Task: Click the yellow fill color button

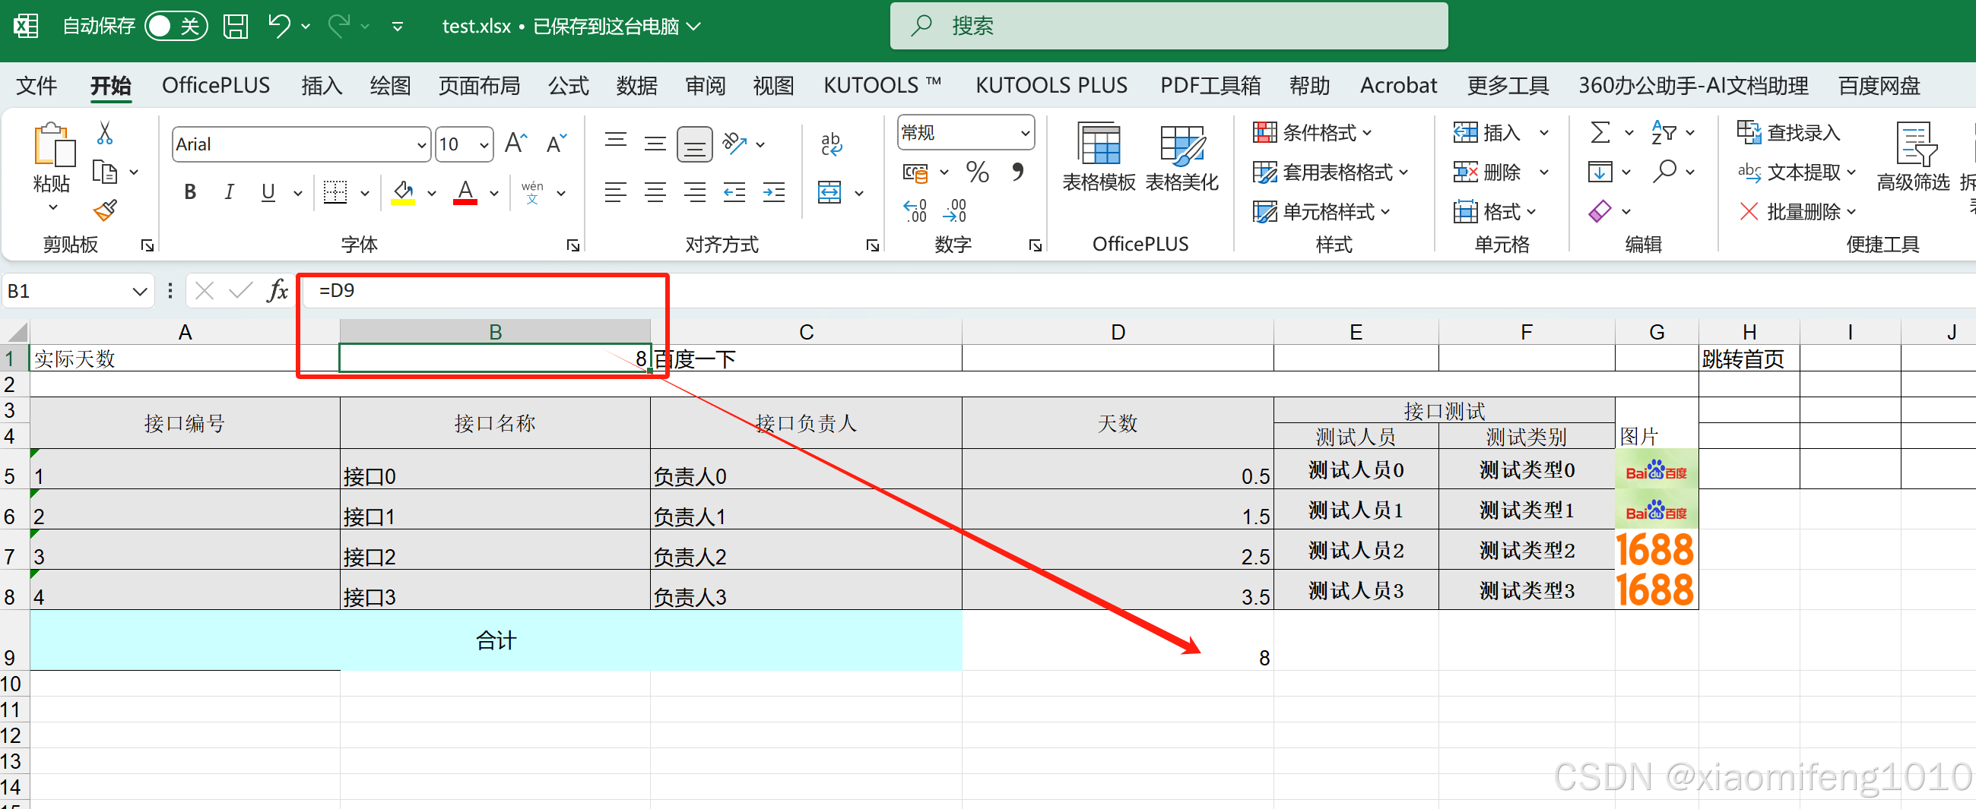Action: click(404, 191)
